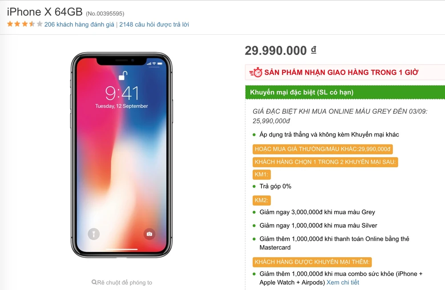Click the KM1 promotion label
The image size is (445, 290).
pyautogui.click(x=262, y=174)
